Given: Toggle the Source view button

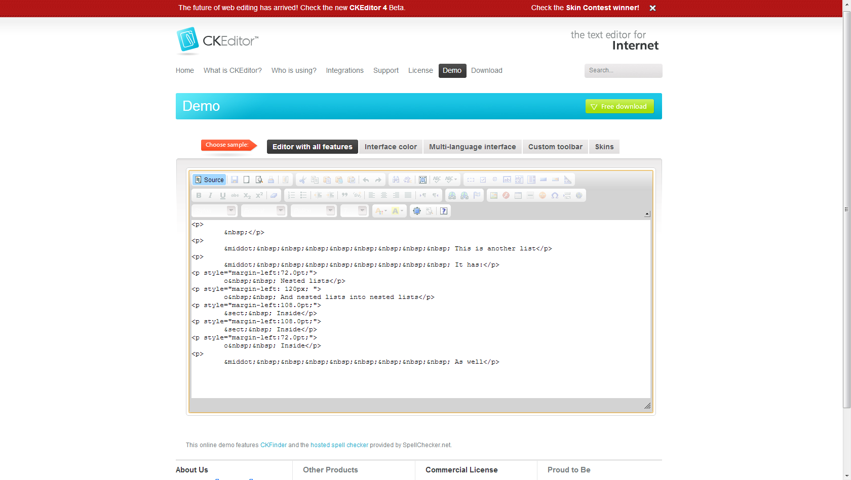Looking at the screenshot, I should click(x=209, y=180).
